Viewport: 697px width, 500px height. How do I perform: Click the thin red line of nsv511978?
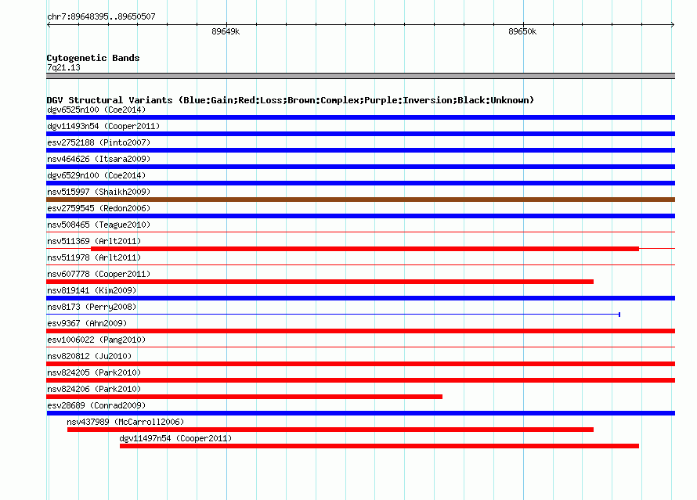coord(360,265)
